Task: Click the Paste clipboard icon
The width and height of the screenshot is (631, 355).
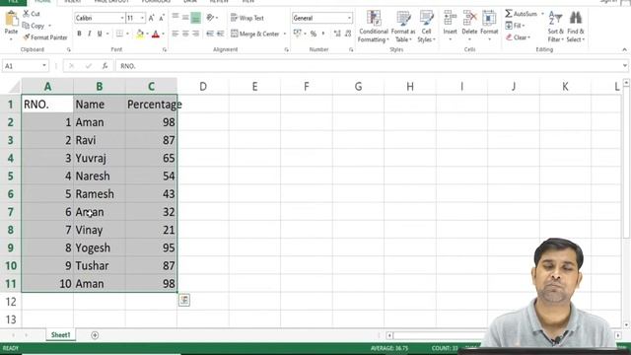Action: [11, 19]
